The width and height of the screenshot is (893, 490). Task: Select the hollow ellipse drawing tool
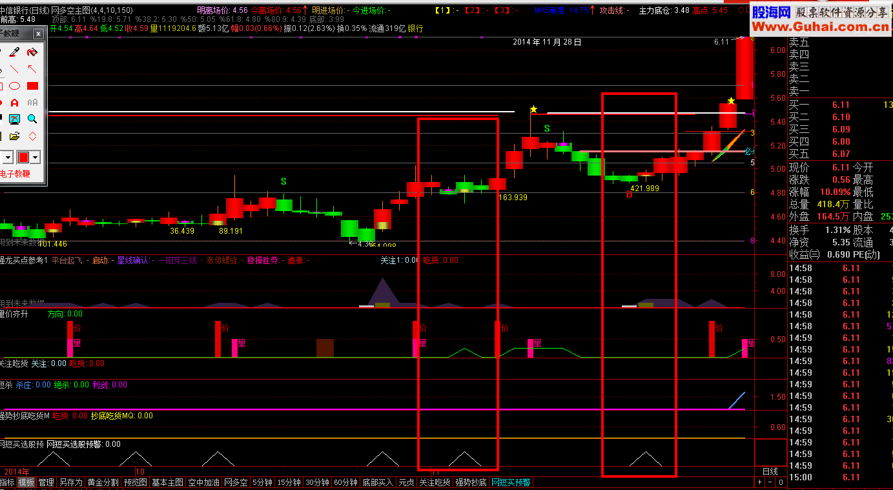pyautogui.click(x=14, y=86)
